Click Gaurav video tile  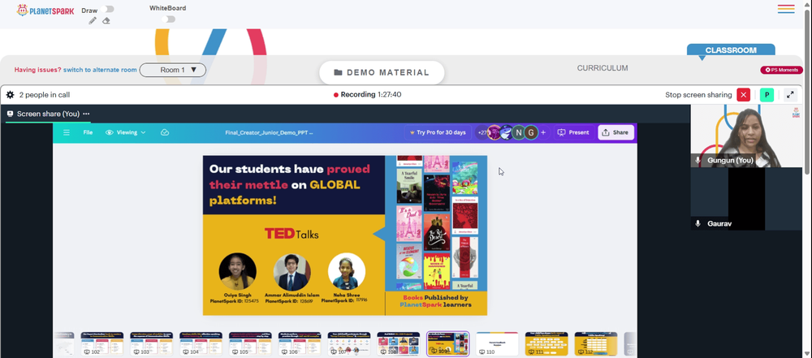tap(745, 198)
